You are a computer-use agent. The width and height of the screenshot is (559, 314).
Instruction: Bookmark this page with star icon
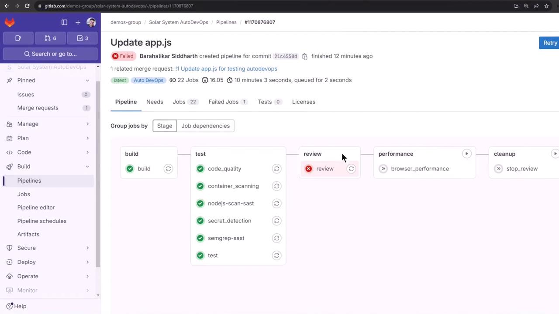click(x=546, y=6)
